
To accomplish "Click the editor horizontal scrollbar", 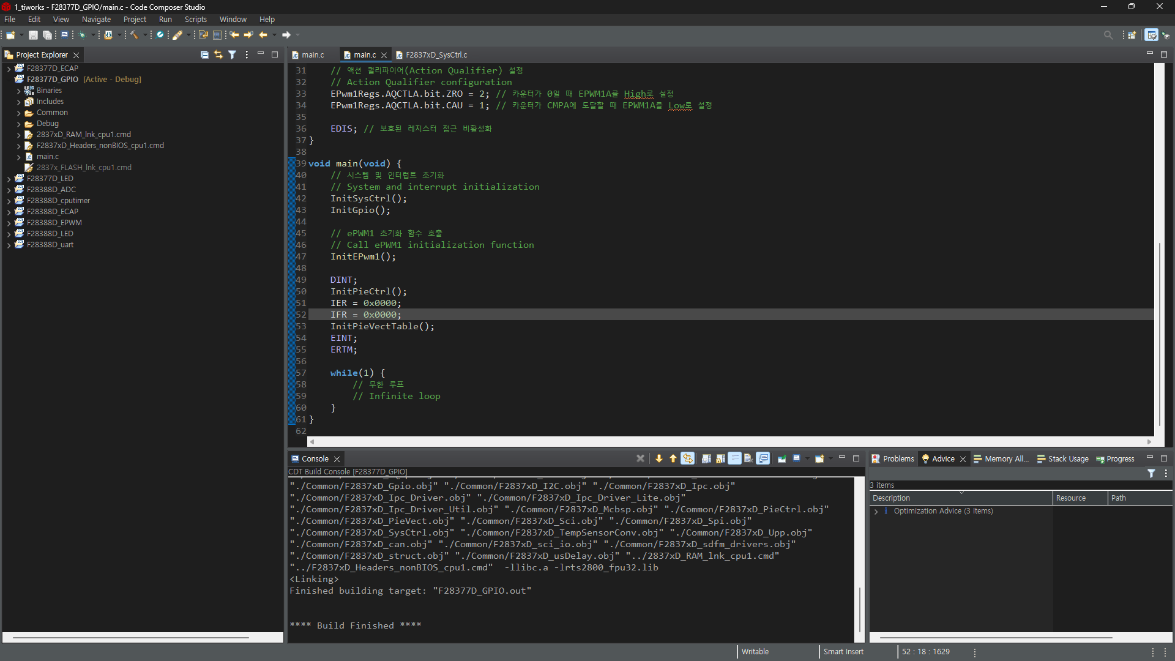I will tap(728, 441).
